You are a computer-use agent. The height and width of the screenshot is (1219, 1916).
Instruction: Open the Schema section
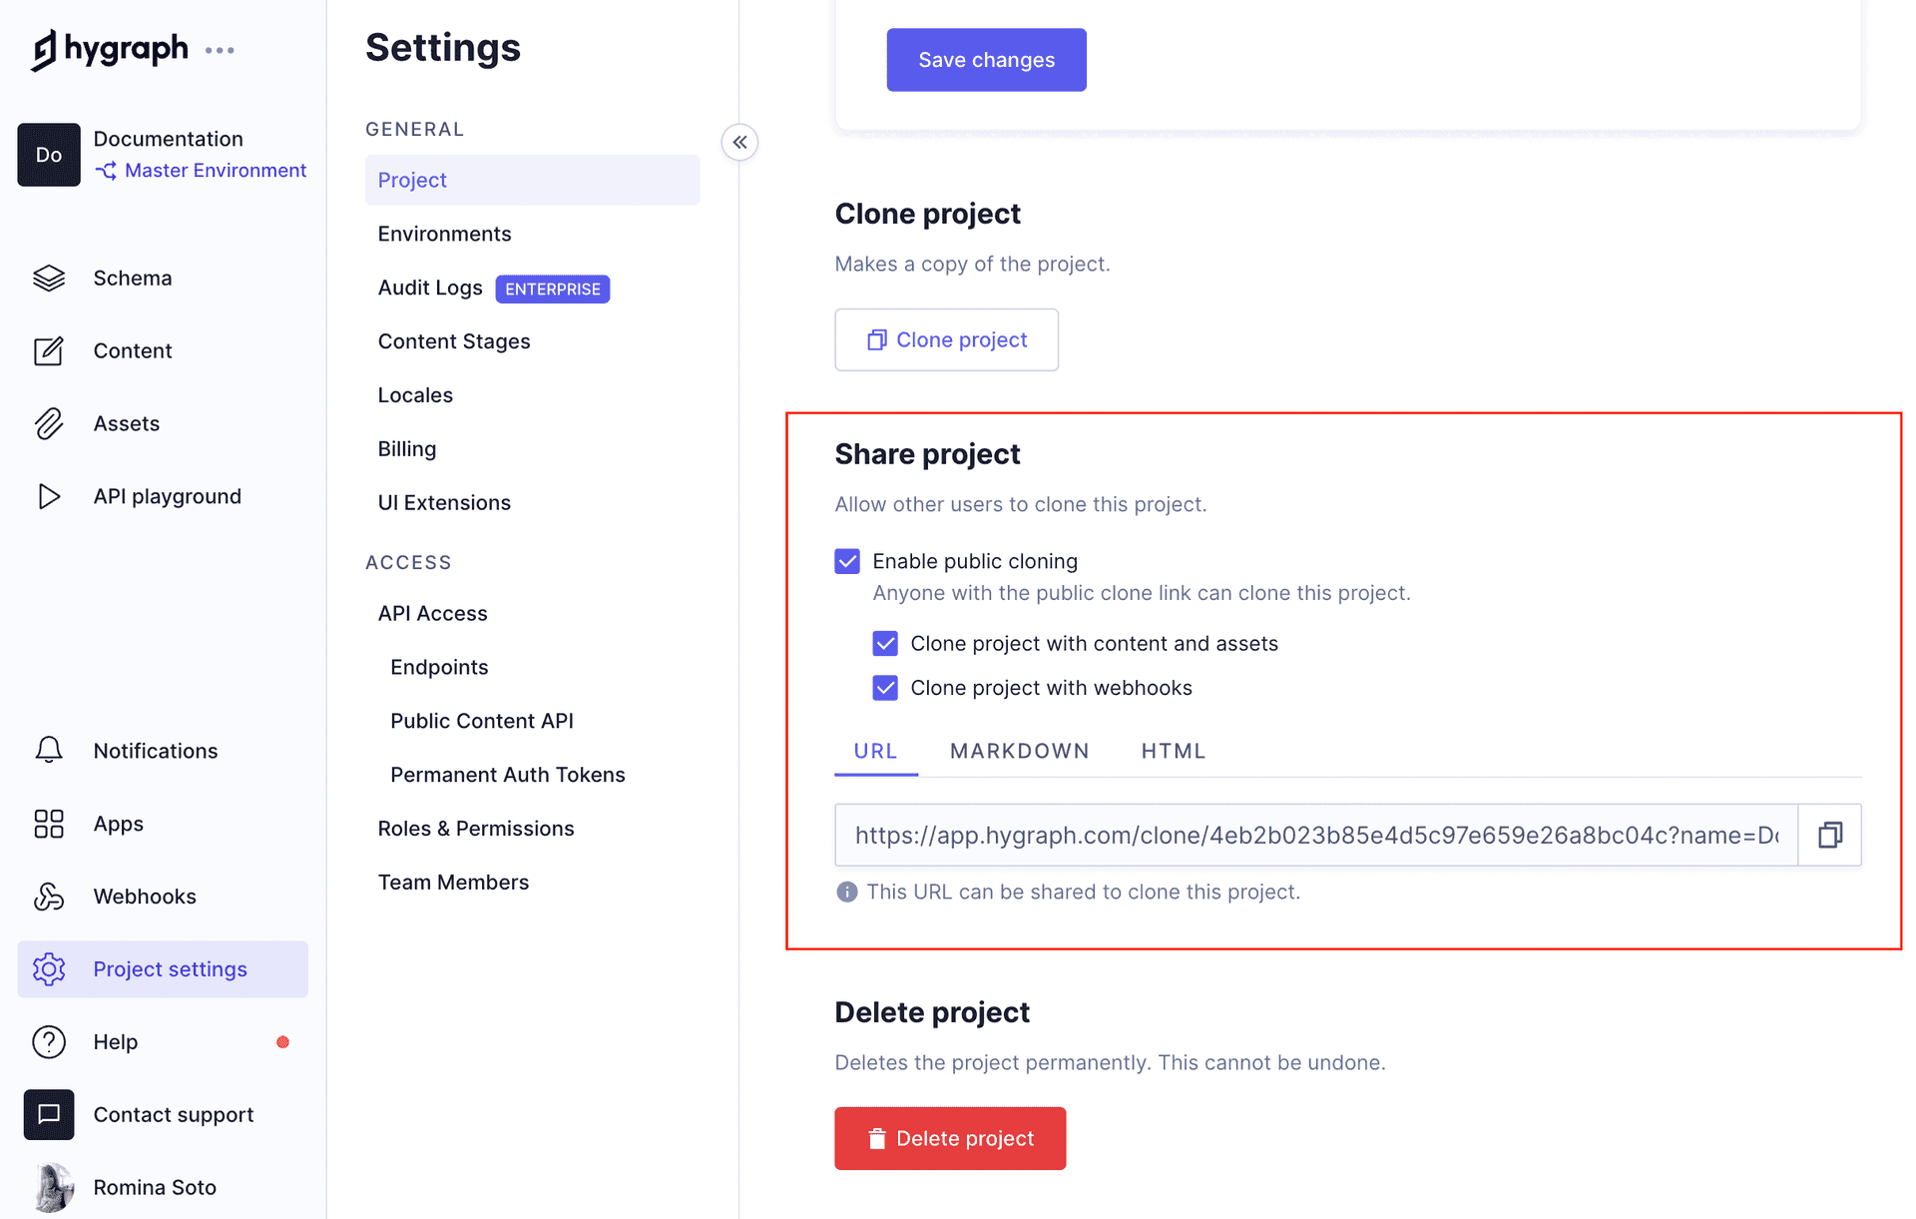[x=133, y=278]
